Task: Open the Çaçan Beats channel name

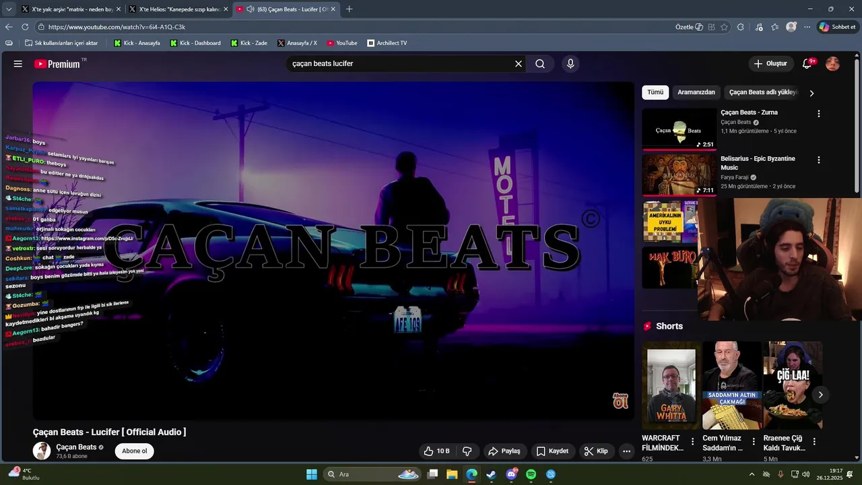Action: 76,447
